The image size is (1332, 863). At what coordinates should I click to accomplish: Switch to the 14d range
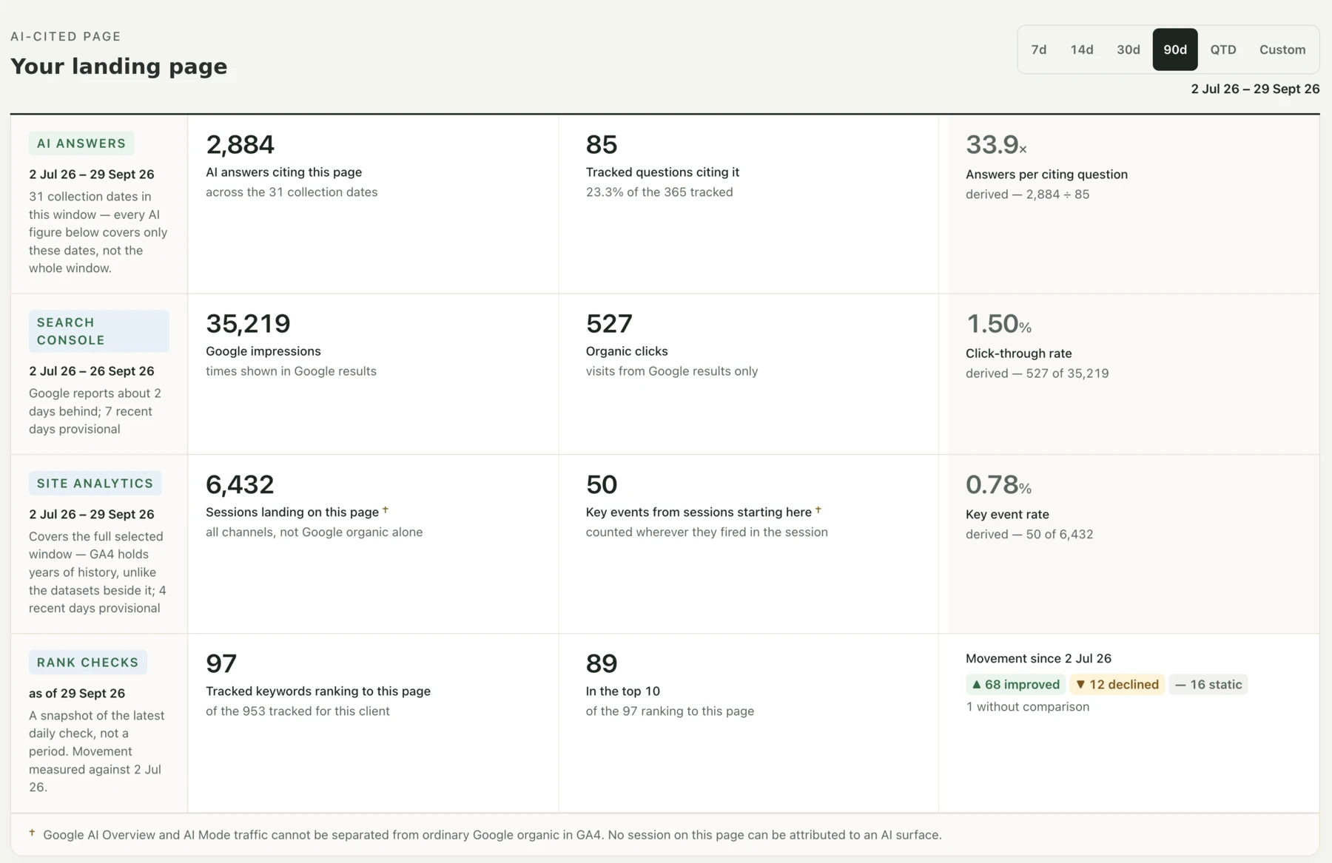(x=1081, y=50)
